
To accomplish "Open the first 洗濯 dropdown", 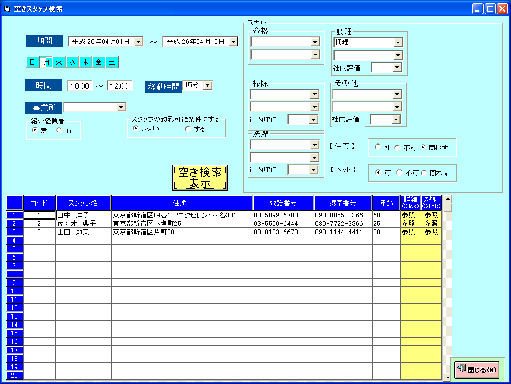I will coord(314,145).
